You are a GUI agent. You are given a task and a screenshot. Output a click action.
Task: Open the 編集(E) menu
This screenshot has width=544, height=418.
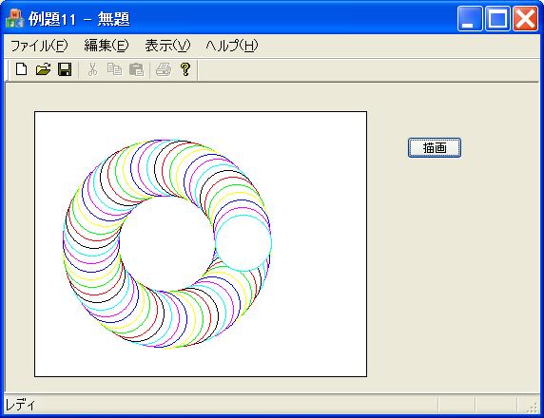[x=107, y=46]
